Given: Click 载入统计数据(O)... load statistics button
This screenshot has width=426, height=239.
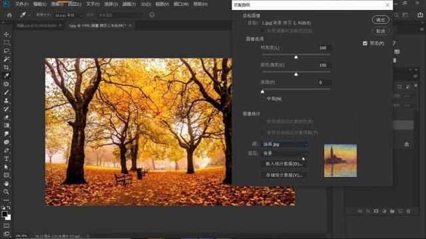Looking at the screenshot, I should 284,164.
